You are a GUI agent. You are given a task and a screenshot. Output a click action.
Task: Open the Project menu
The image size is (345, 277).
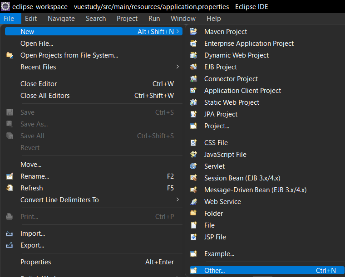click(127, 19)
